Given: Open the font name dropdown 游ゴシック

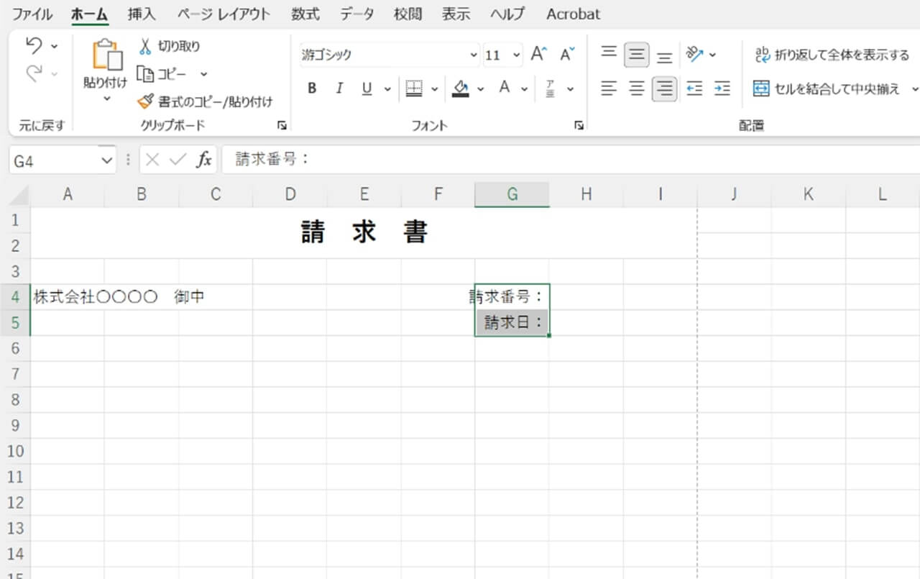Looking at the screenshot, I should [474, 55].
